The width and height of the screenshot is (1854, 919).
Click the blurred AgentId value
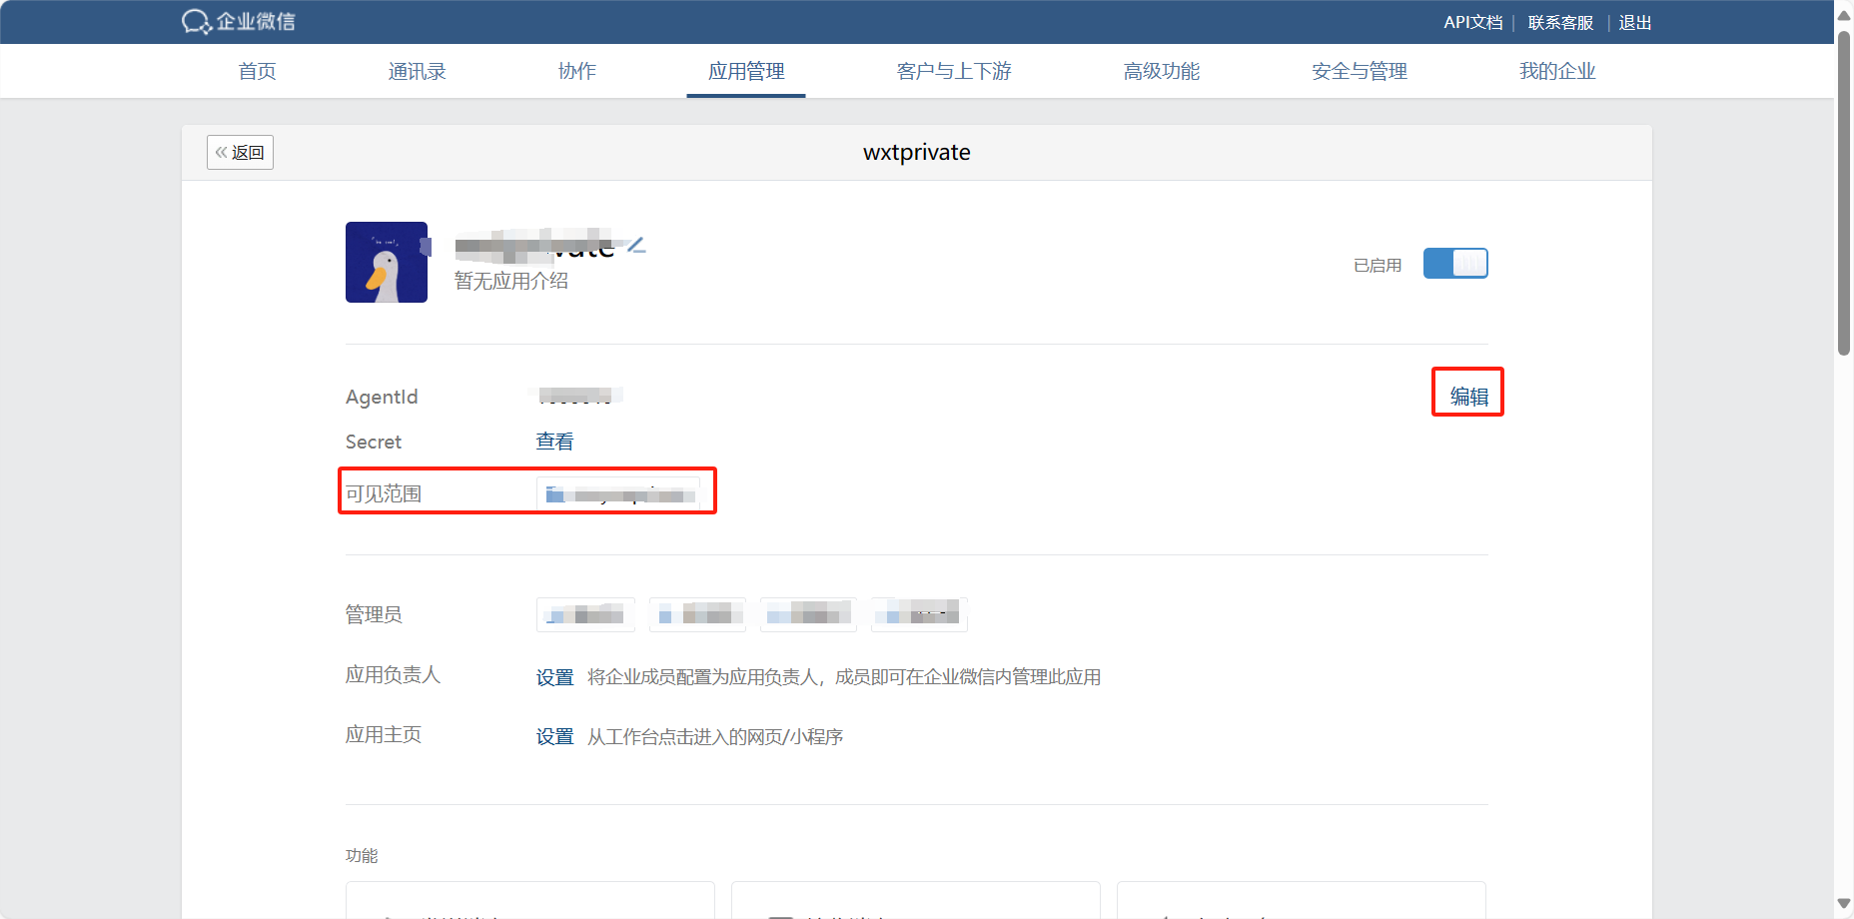[579, 396]
